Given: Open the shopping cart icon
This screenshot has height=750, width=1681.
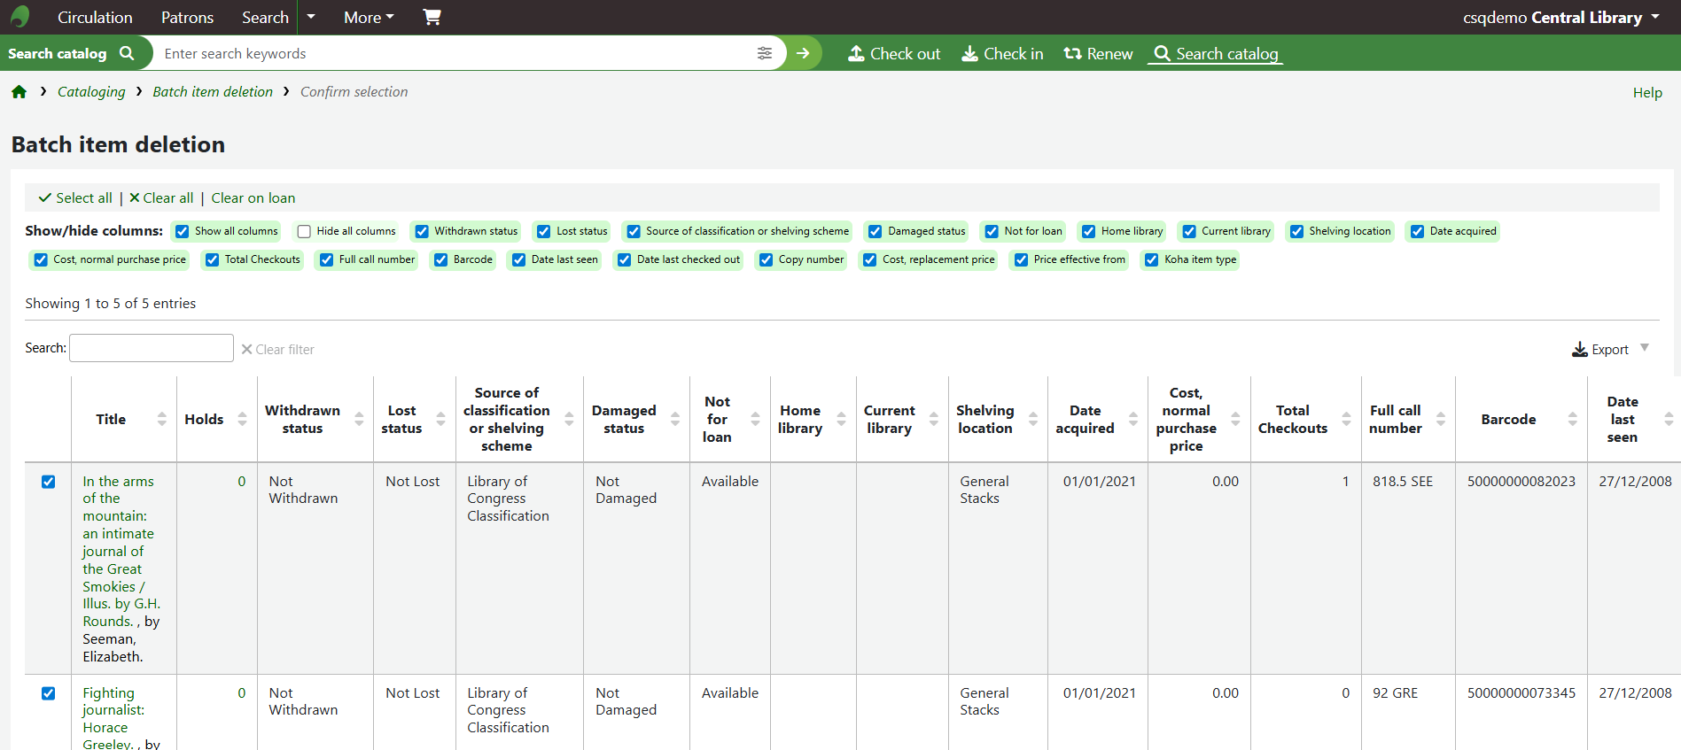Looking at the screenshot, I should pos(432,17).
